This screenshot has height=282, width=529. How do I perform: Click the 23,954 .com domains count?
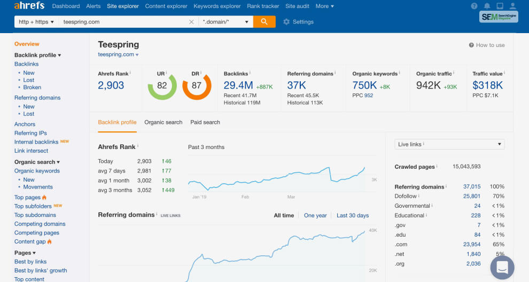tap(472, 244)
